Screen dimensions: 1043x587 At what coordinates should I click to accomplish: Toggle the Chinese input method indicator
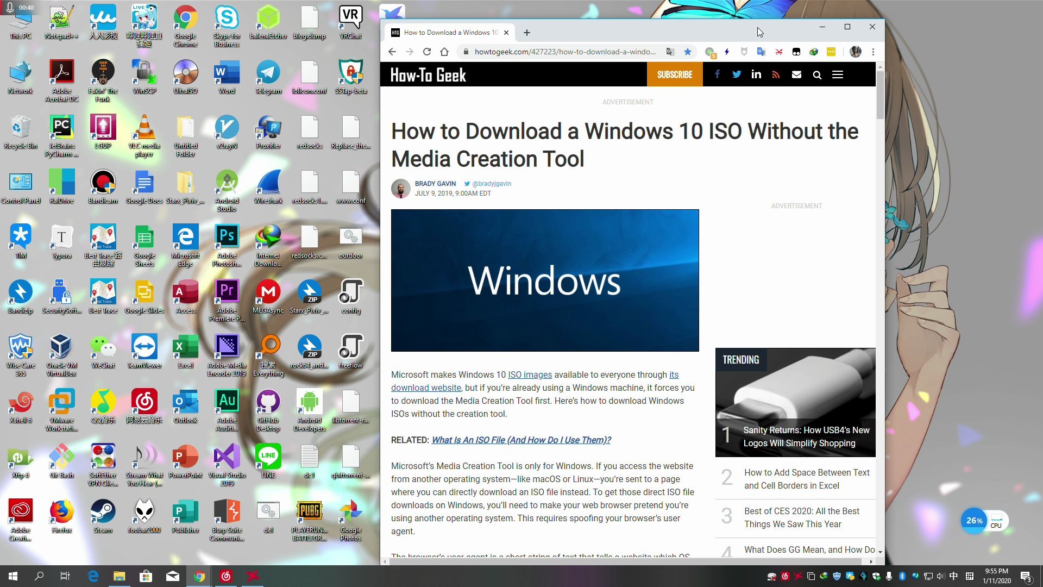(x=954, y=577)
